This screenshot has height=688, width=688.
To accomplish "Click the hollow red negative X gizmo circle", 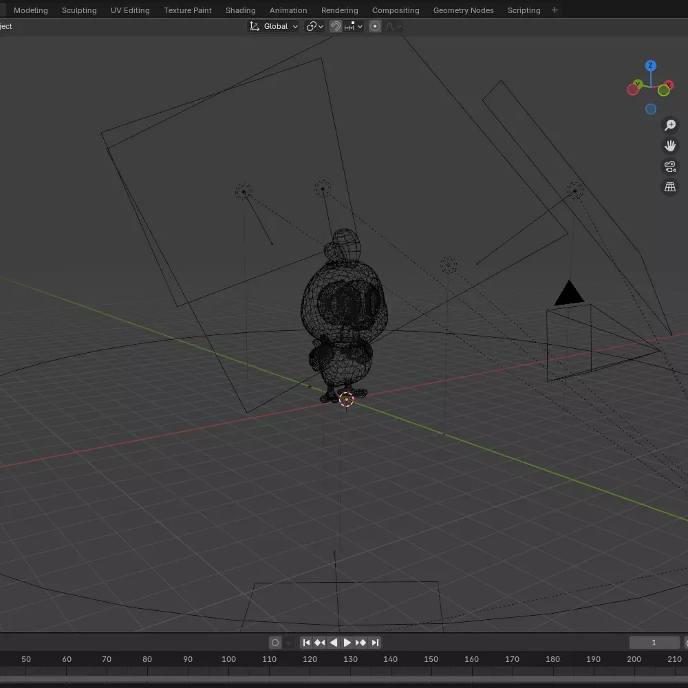I will pos(633,90).
